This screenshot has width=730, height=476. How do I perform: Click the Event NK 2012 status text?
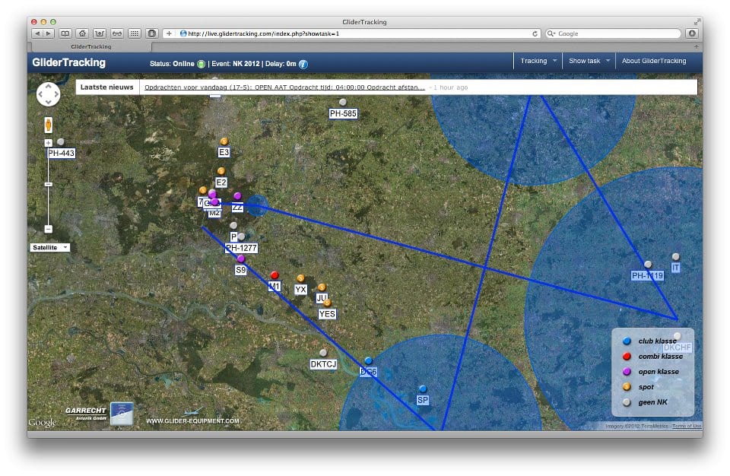(236, 64)
